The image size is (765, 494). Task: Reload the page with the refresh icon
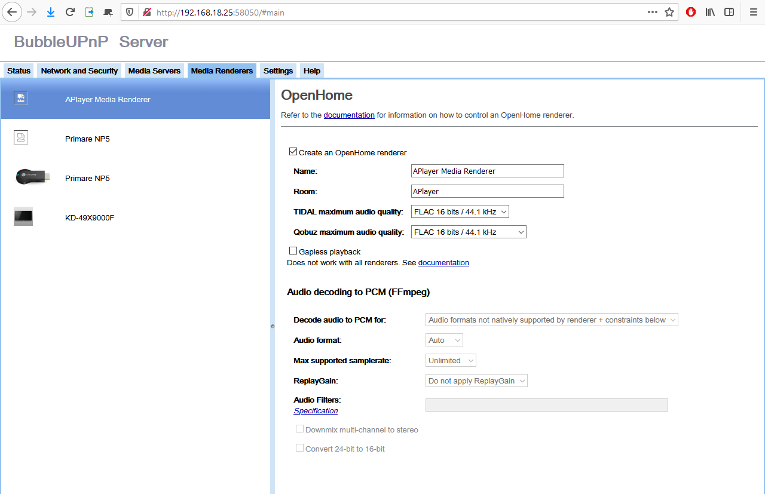click(70, 12)
